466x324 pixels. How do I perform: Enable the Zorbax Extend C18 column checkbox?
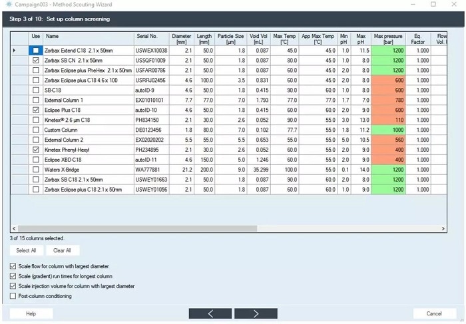(x=35, y=51)
